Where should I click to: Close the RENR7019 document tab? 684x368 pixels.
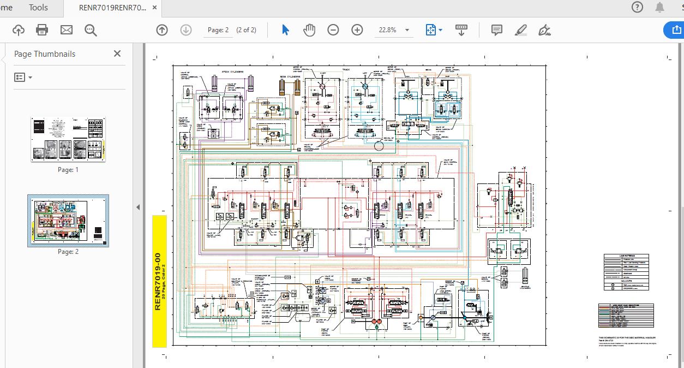pos(155,8)
